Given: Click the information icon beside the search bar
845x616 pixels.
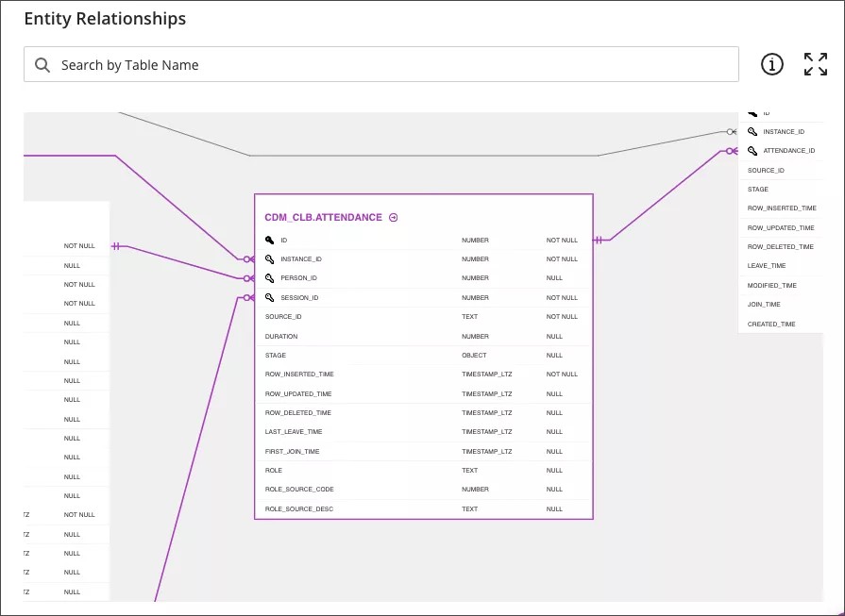Looking at the screenshot, I should pos(772,64).
